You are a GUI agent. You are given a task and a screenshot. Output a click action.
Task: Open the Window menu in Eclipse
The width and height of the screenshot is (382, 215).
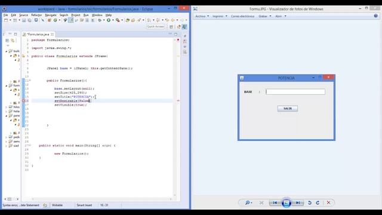tap(97, 15)
